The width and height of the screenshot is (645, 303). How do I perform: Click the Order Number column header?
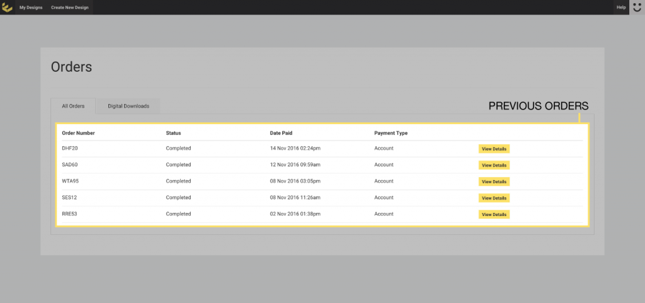78,133
